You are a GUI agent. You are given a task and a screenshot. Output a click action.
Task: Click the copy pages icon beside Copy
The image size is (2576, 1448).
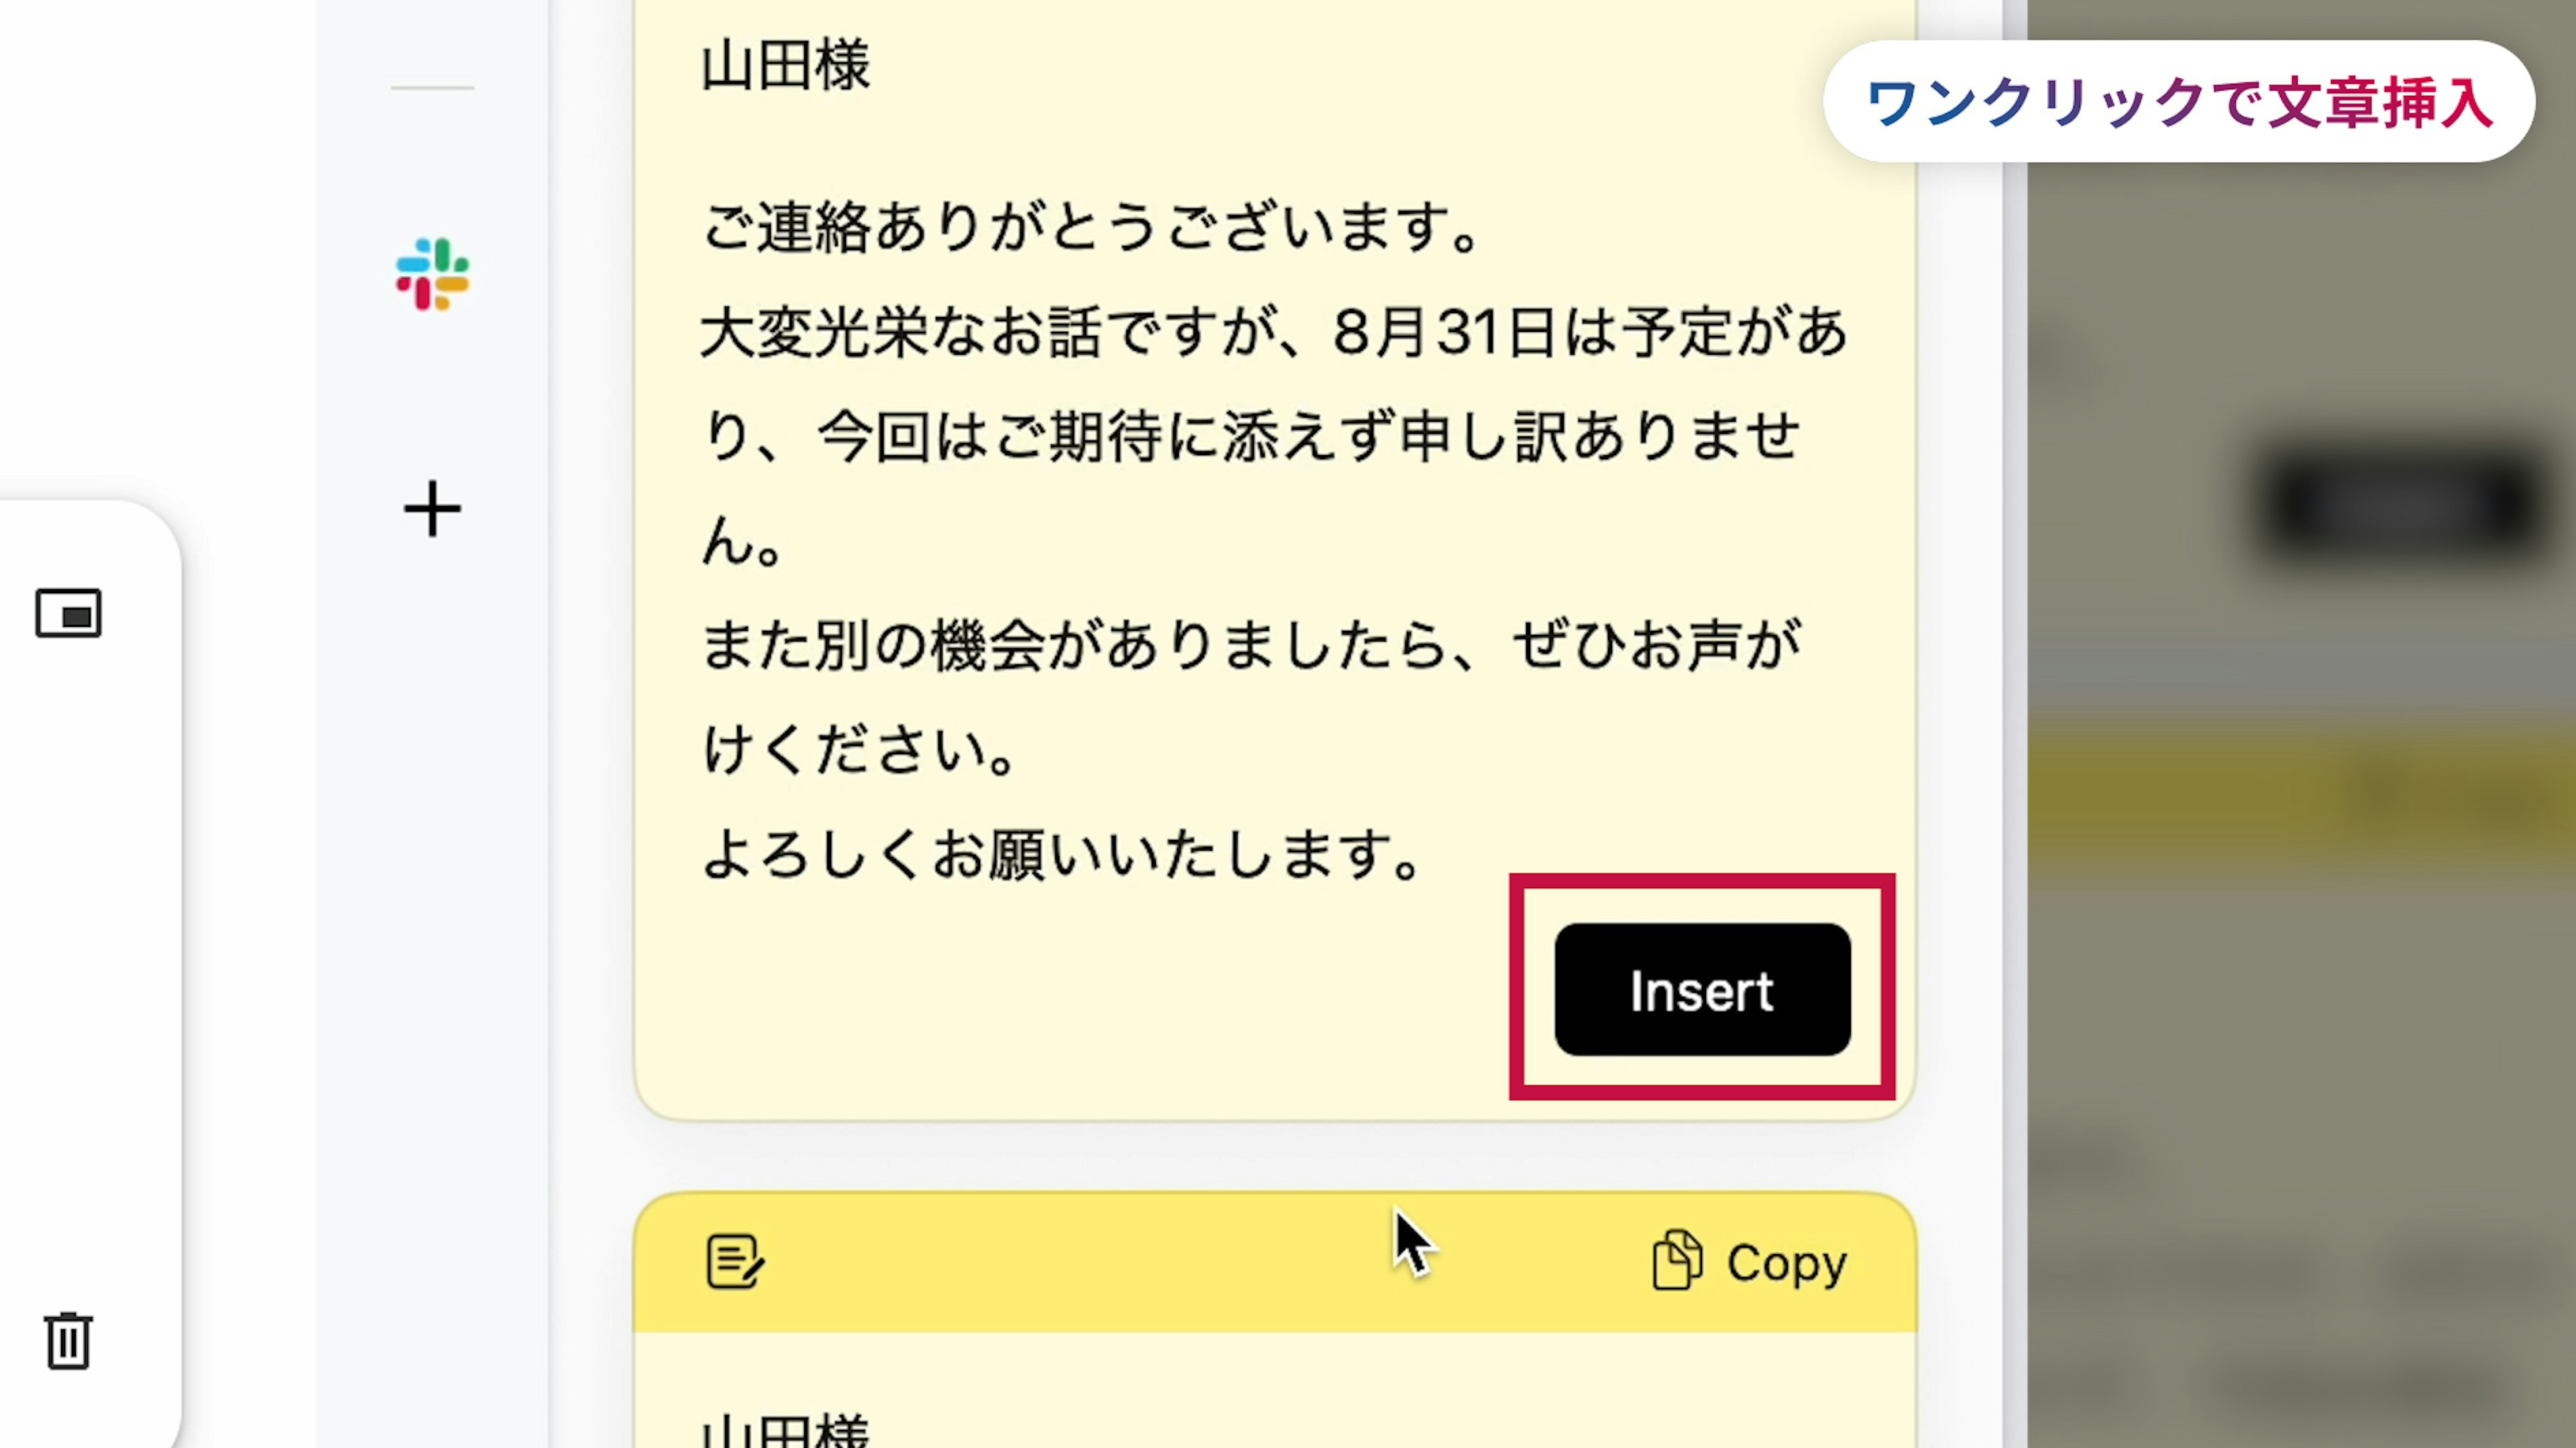point(1677,1261)
